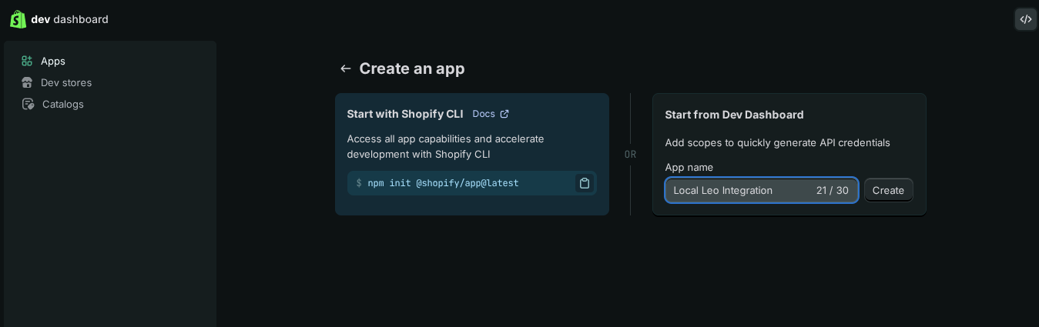Copy the npm init command
The image size is (1039, 327).
click(x=585, y=183)
